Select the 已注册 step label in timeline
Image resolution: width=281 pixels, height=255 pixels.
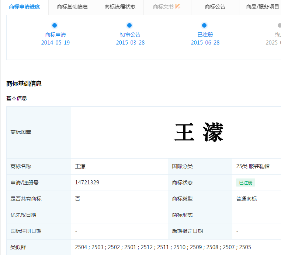[205, 35]
